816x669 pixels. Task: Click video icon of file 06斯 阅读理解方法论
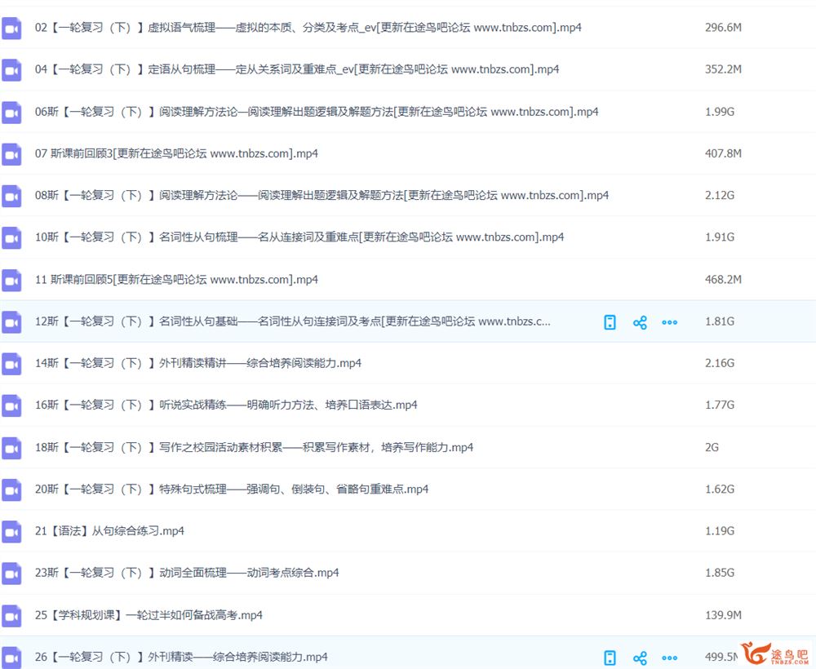[x=11, y=113]
